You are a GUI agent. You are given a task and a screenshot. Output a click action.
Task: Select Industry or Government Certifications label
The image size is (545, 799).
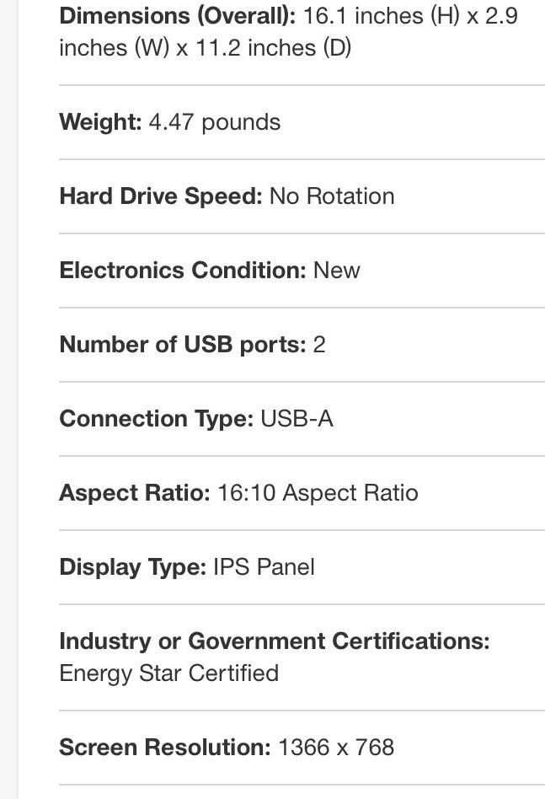pyautogui.click(x=275, y=641)
